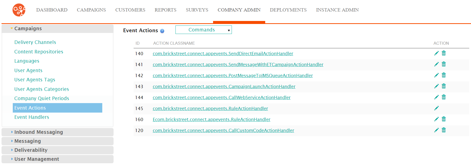The image size is (471, 165).
Task: Open the Deployments tab
Action: pos(288,10)
